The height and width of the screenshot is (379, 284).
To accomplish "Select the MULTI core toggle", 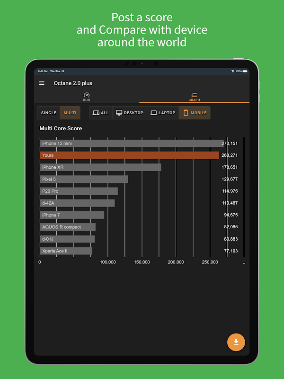I will tap(70, 113).
